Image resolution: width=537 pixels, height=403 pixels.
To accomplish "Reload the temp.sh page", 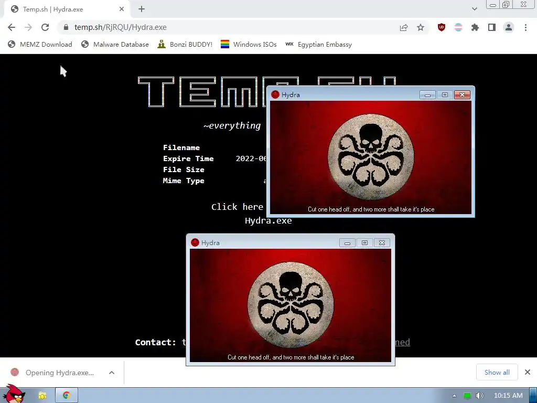I will [45, 27].
